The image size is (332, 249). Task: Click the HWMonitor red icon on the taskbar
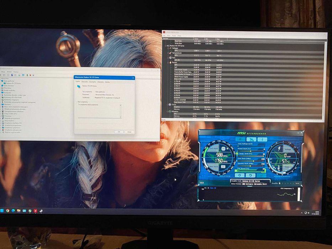pos(35,211)
